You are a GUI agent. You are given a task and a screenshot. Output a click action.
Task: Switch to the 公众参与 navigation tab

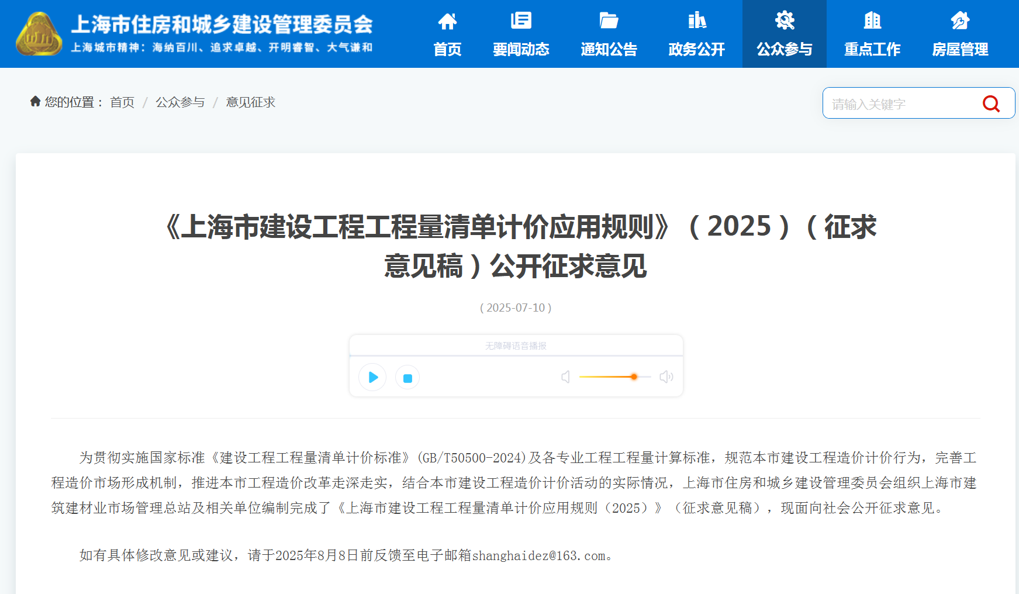pyautogui.click(x=783, y=50)
